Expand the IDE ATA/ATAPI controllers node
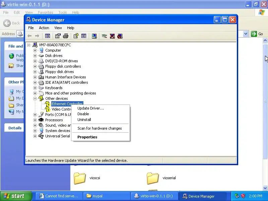The width and height of the screenshot is (268, 201). tap(35, 82)
